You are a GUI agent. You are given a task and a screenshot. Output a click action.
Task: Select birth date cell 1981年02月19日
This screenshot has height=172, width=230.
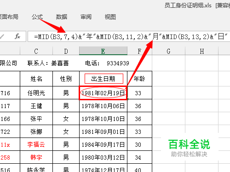103,93
